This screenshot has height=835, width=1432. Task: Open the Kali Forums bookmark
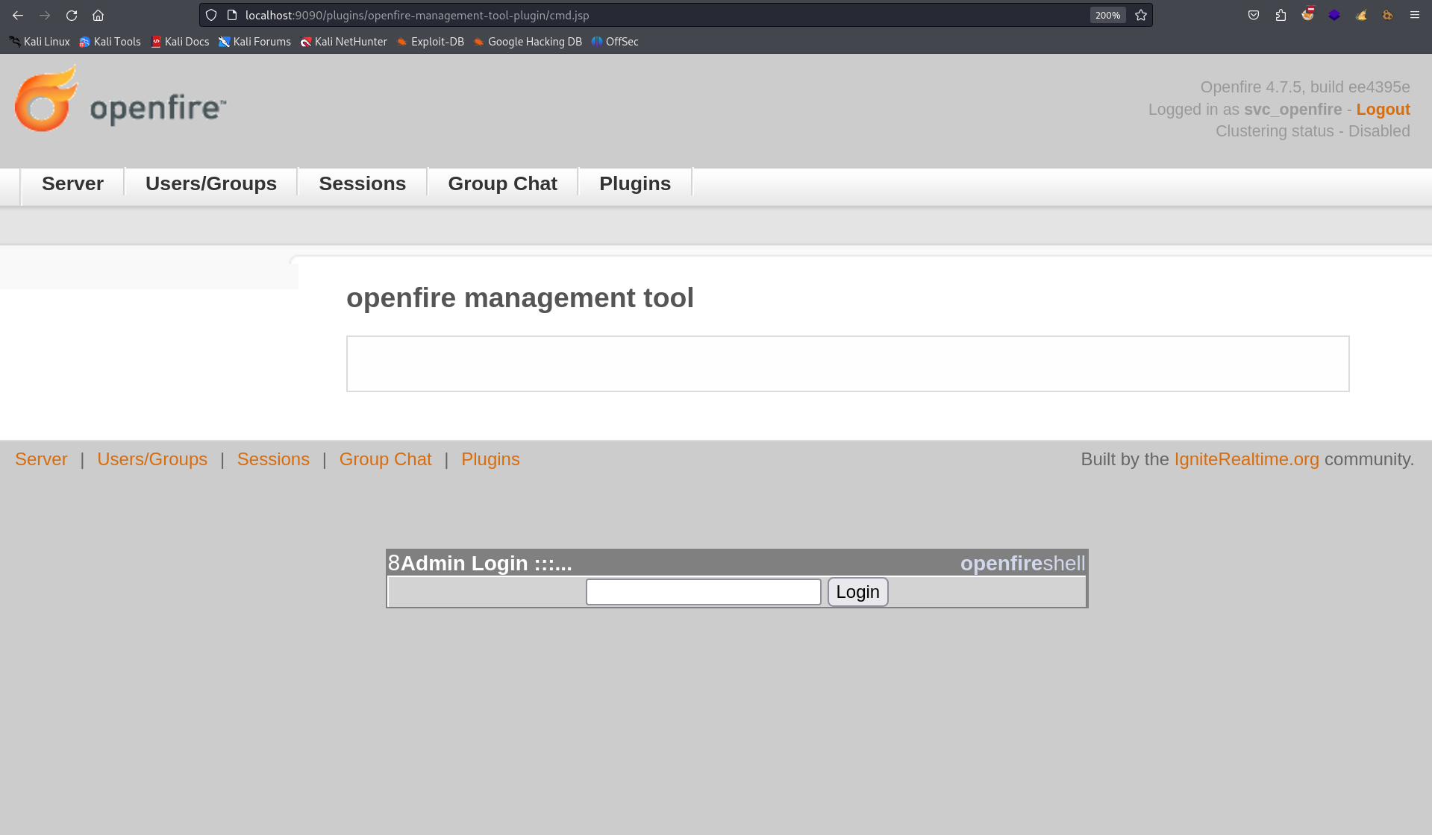point(254,42)
